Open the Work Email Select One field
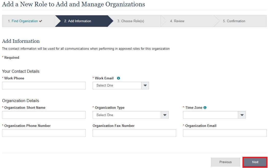 coord(117,86)
